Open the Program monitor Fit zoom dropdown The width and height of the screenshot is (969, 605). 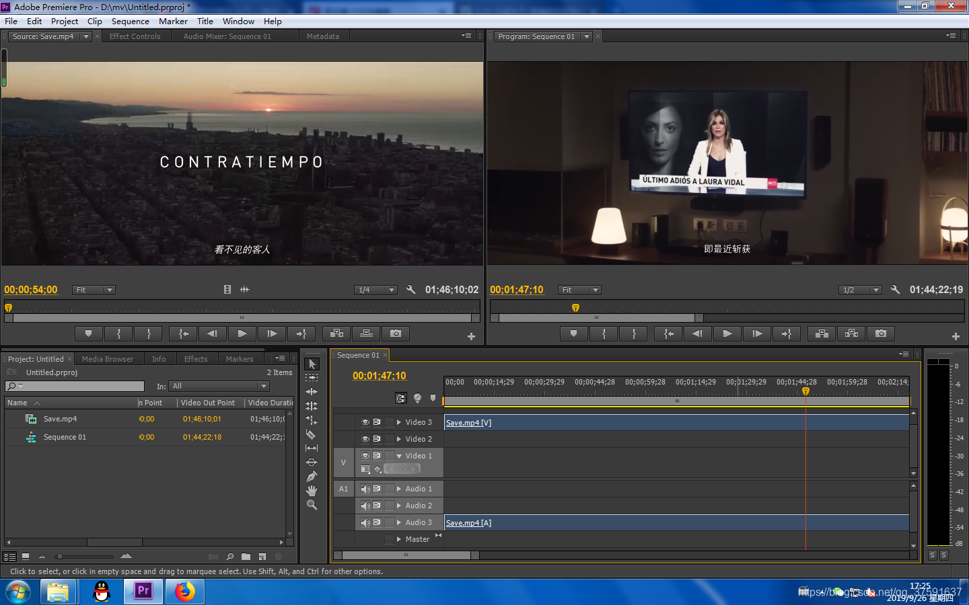(x=579, y=290)
